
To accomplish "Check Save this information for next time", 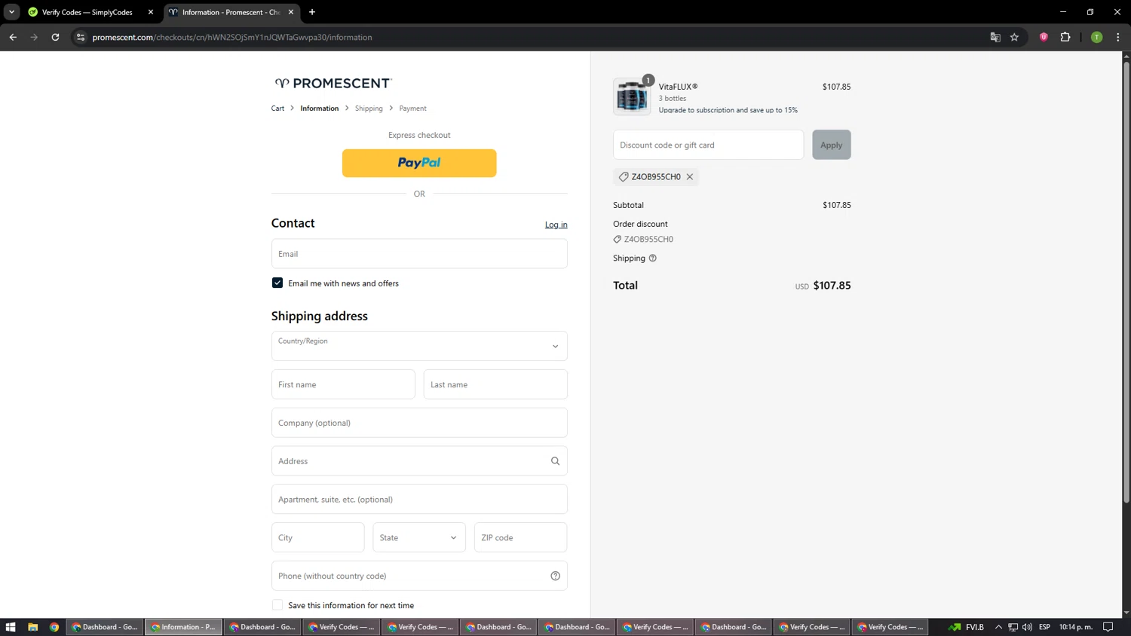I will [277, 605].
